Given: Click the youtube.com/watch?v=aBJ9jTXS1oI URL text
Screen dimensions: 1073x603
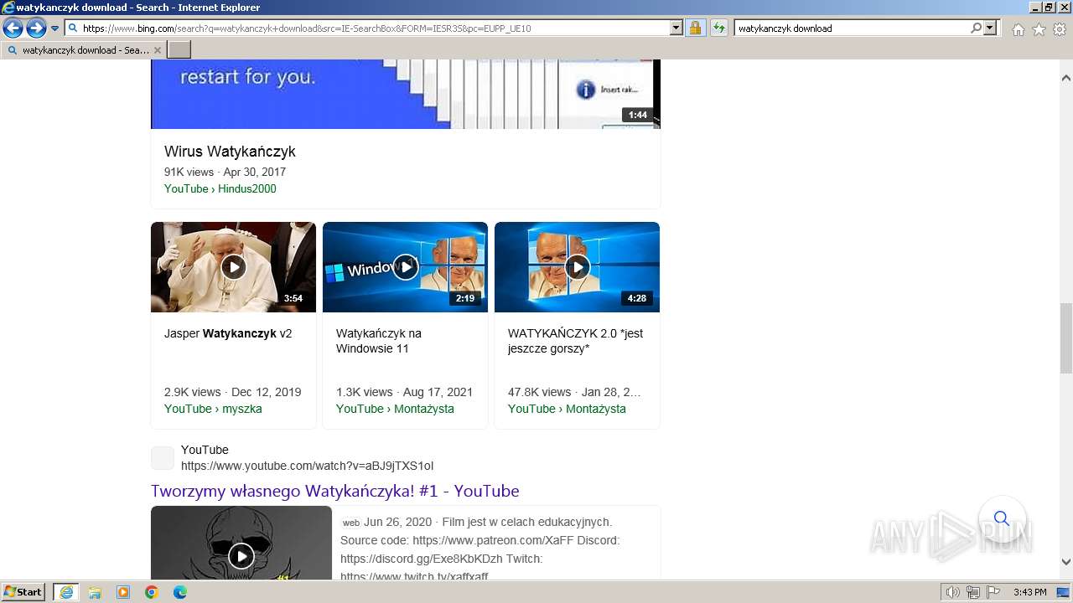Looking at the screenshot, I should [307, 466].
